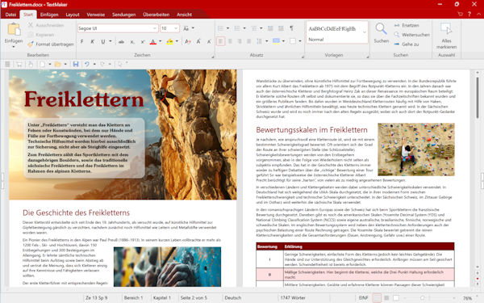Decrease font size with A icon
This screenshot has width=484, height=303.
coord(209,41)
